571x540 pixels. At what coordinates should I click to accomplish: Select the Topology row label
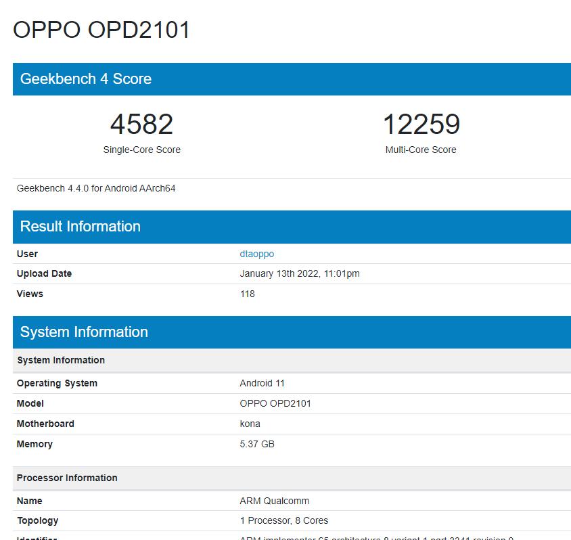pyautogui.click(x=37, y=520)
